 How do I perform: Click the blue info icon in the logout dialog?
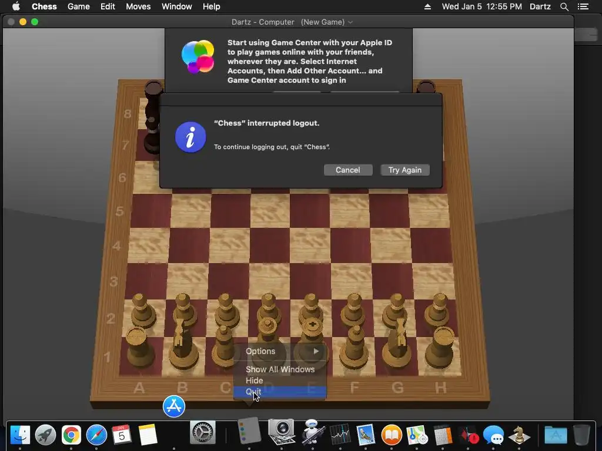coord(190,137)
